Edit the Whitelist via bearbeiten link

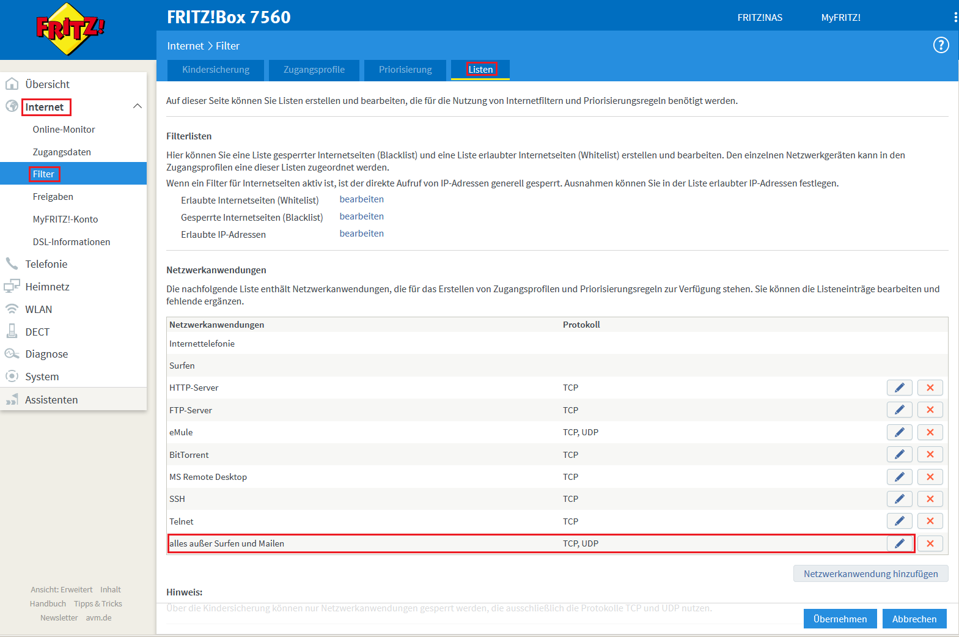[x=362, y=199]
